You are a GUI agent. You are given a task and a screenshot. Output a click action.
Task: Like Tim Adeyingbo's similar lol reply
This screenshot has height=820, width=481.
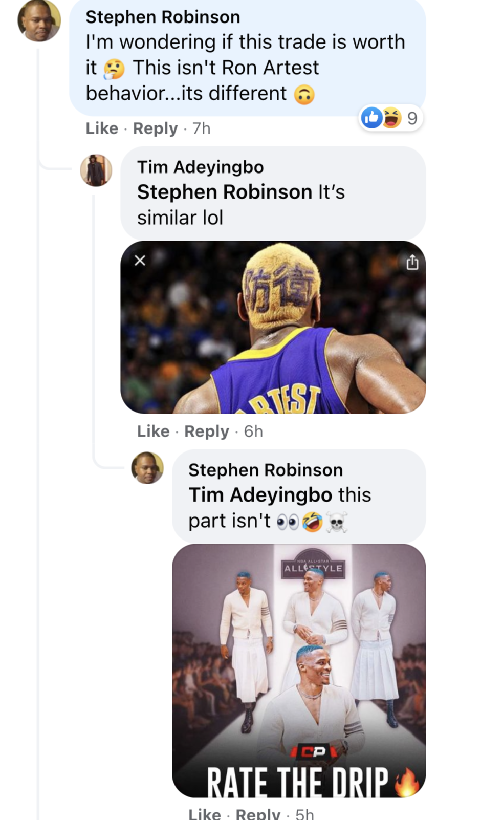(153, 431)
